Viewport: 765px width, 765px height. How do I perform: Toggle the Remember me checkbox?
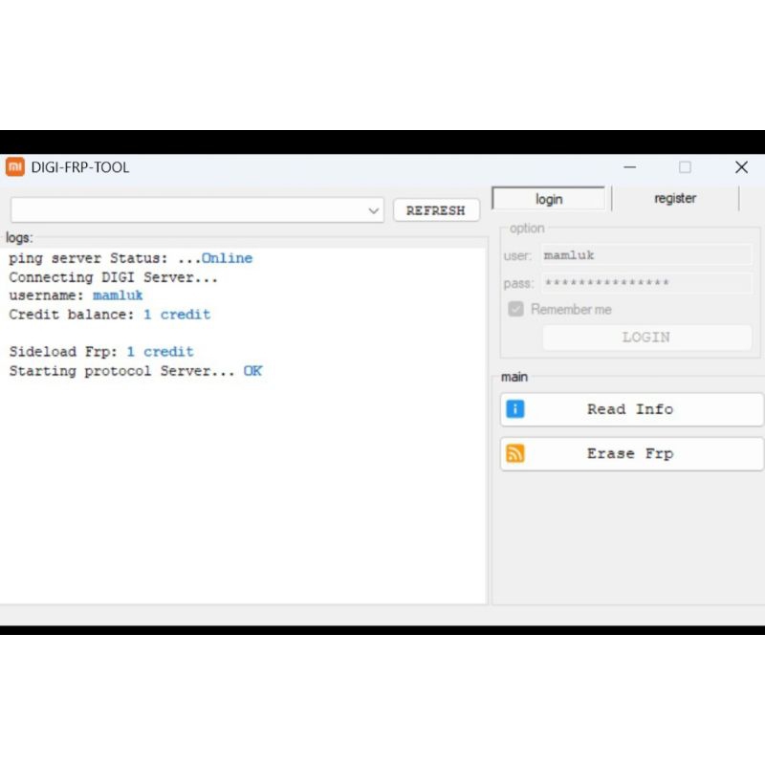coord(515,309)
